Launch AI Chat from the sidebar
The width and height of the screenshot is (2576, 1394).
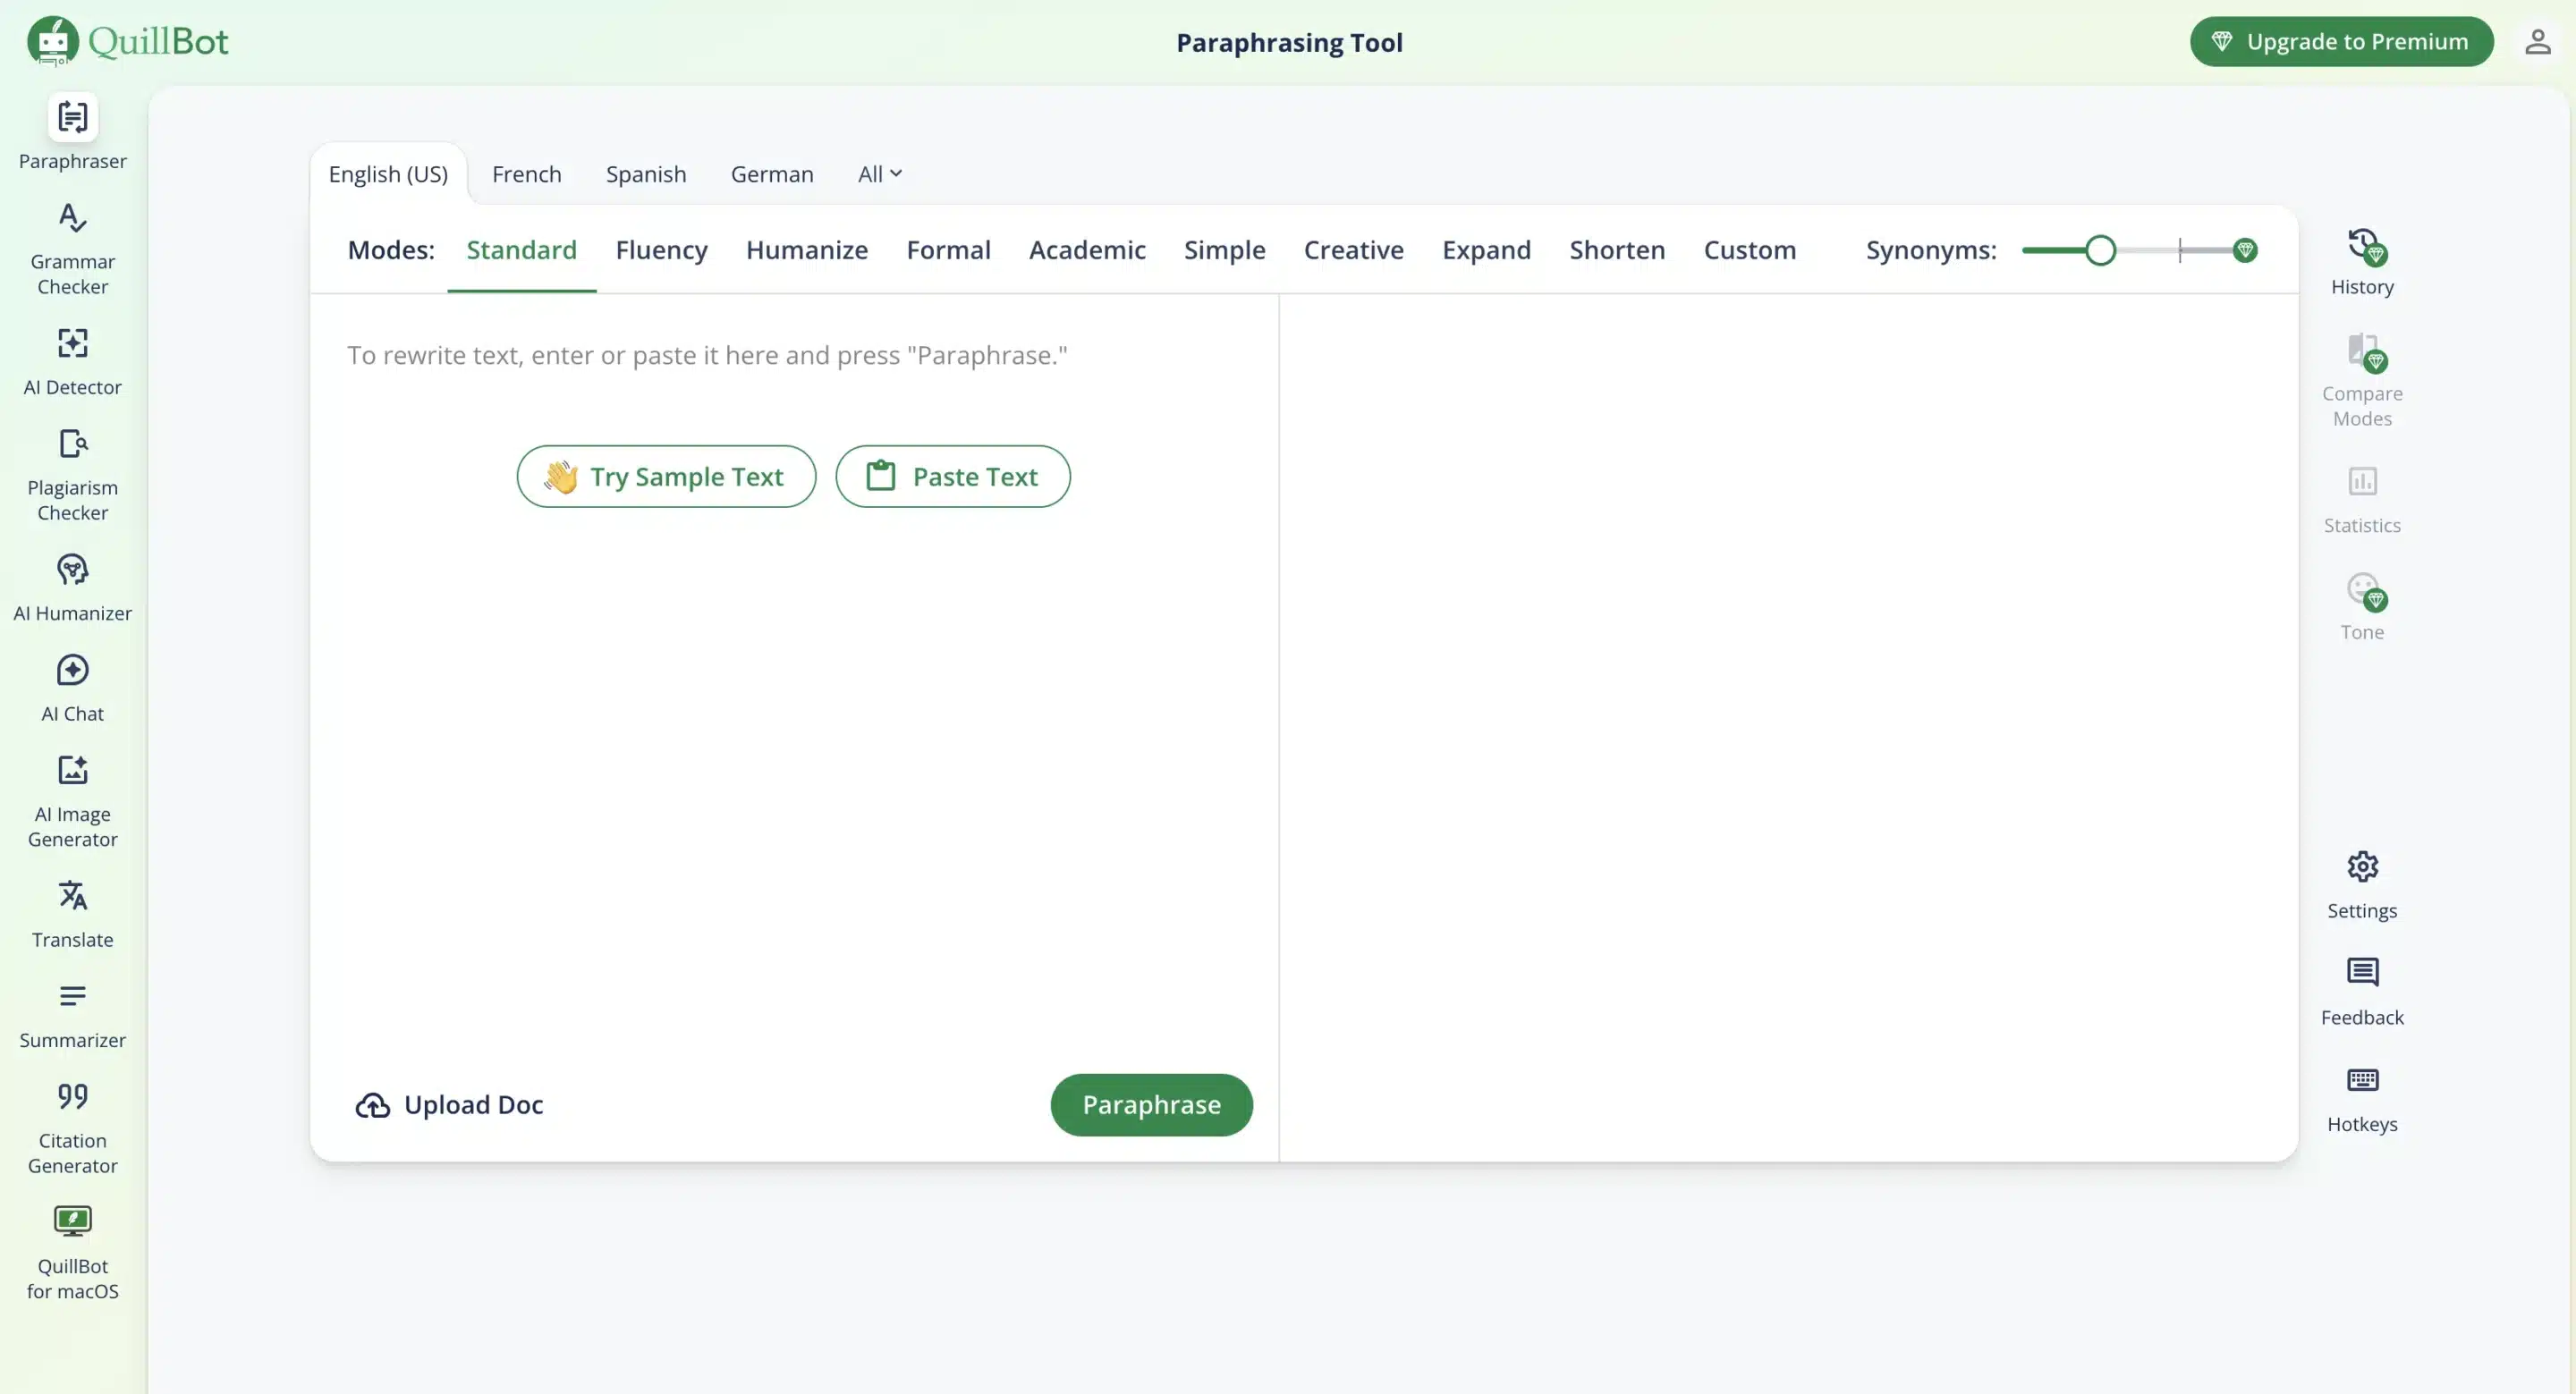[x=71, y=687]
